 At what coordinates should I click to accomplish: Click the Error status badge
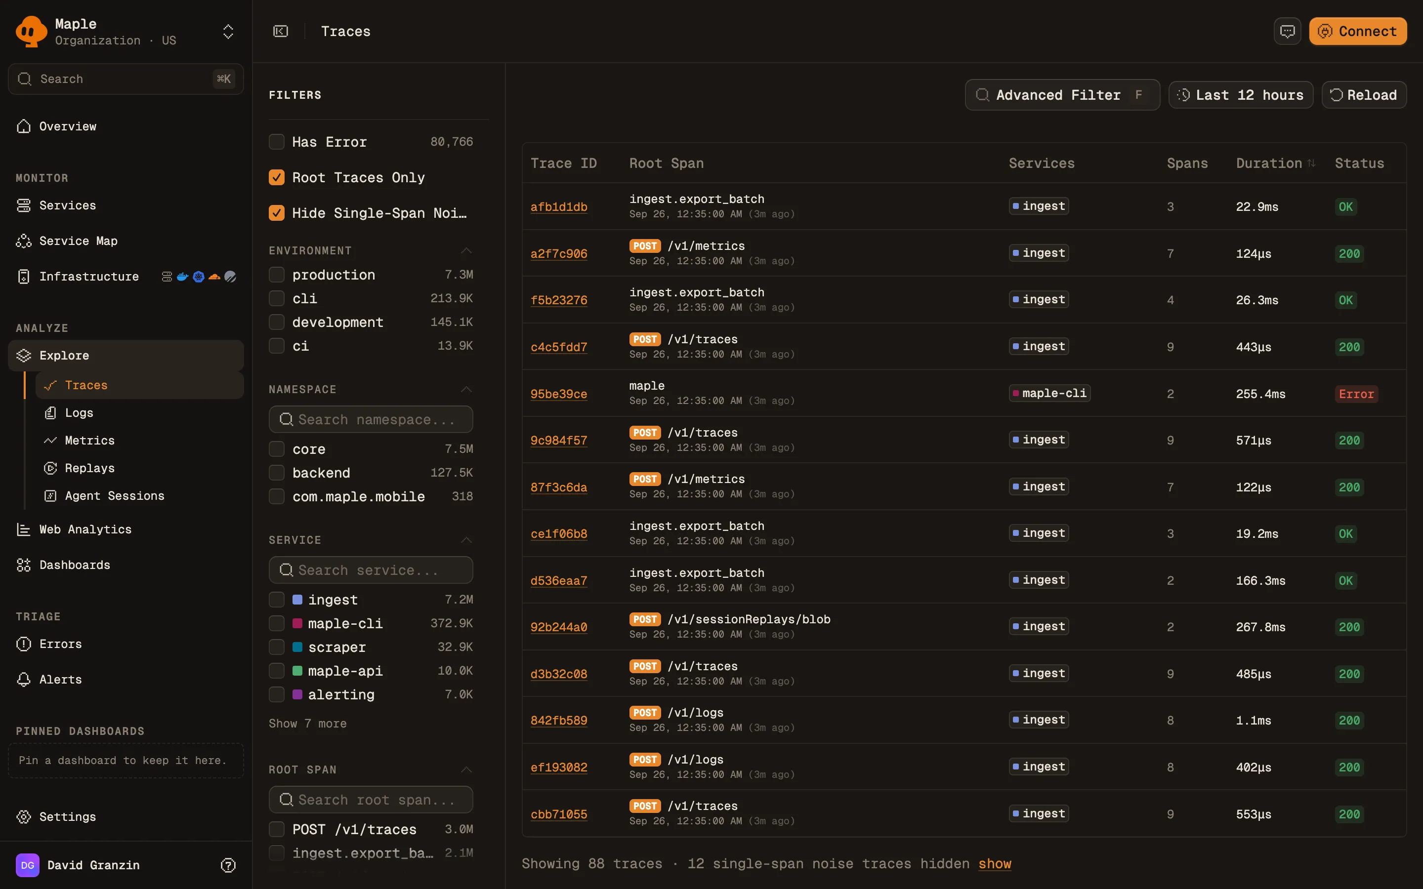[x=1356, y=394]
